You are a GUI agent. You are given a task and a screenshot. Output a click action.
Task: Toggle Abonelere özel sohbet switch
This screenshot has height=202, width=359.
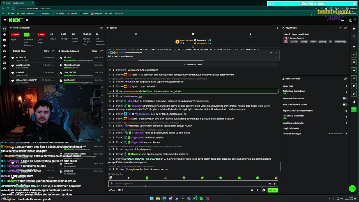[x=345, y=98]
